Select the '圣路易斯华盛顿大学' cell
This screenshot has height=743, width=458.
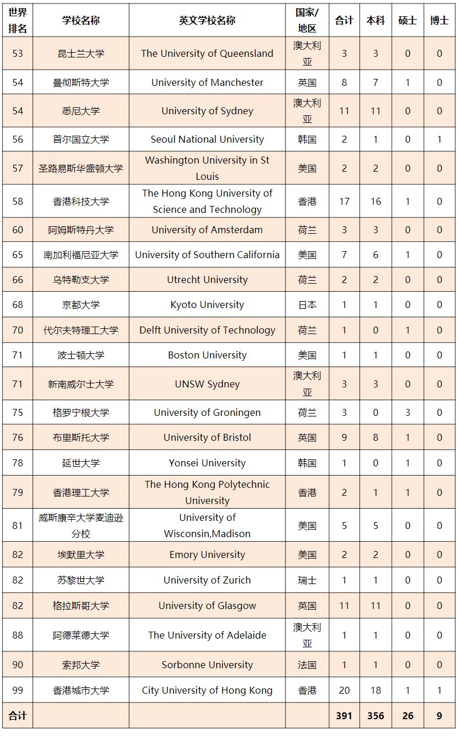(x=81, y=168)
